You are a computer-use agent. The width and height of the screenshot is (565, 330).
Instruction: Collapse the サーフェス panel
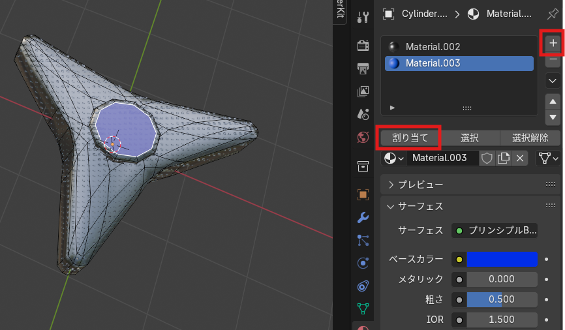click(x=391, y=207)
